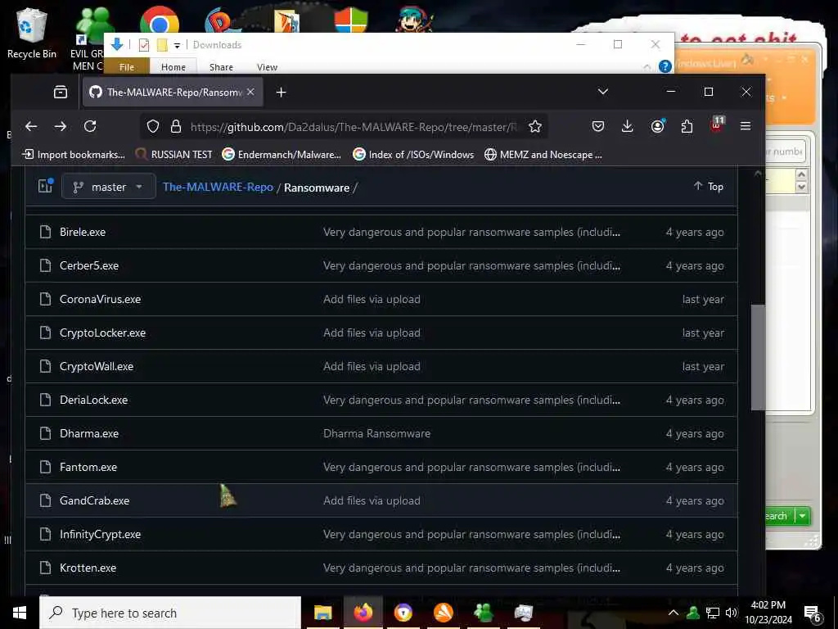Open the Save to Pocket icon
838x629 pixels.
(x=598, y=126)
